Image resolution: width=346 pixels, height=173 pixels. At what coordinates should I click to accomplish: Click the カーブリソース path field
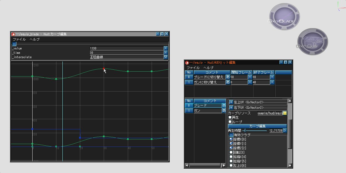[270, 113]
